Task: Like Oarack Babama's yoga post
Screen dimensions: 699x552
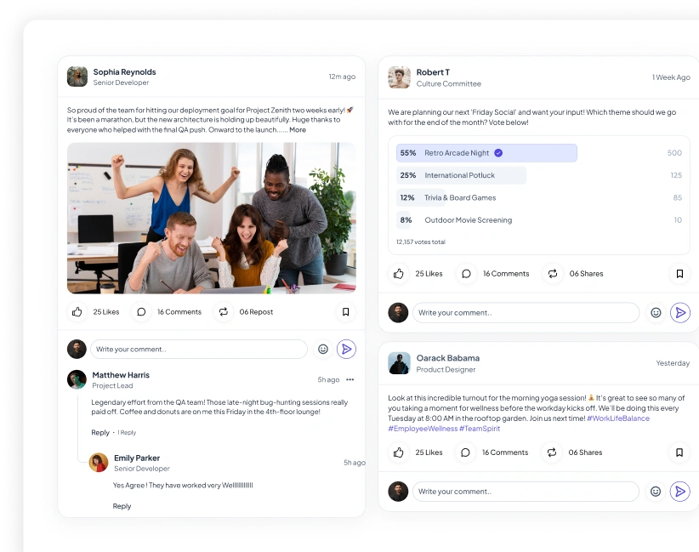Action: (399, 452)
